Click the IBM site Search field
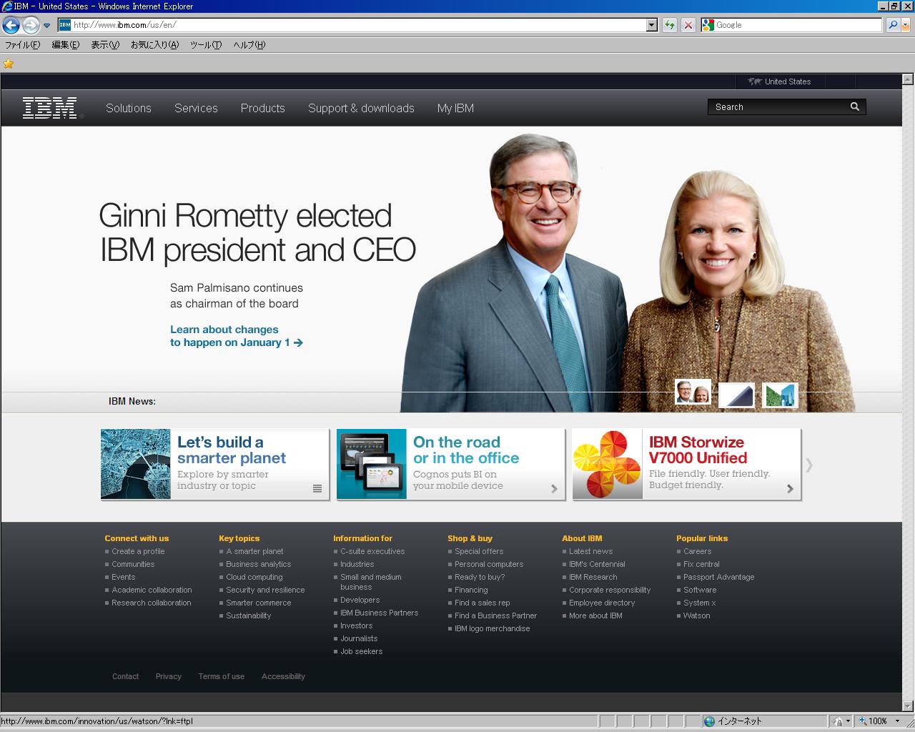The image size is (915, 732). click(x=778, y=107)
